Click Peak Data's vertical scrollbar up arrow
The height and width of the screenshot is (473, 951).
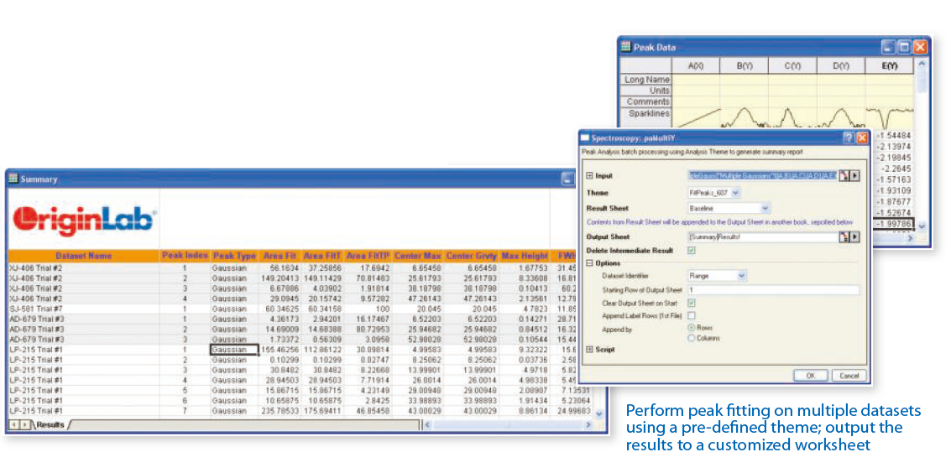[922, 63]
